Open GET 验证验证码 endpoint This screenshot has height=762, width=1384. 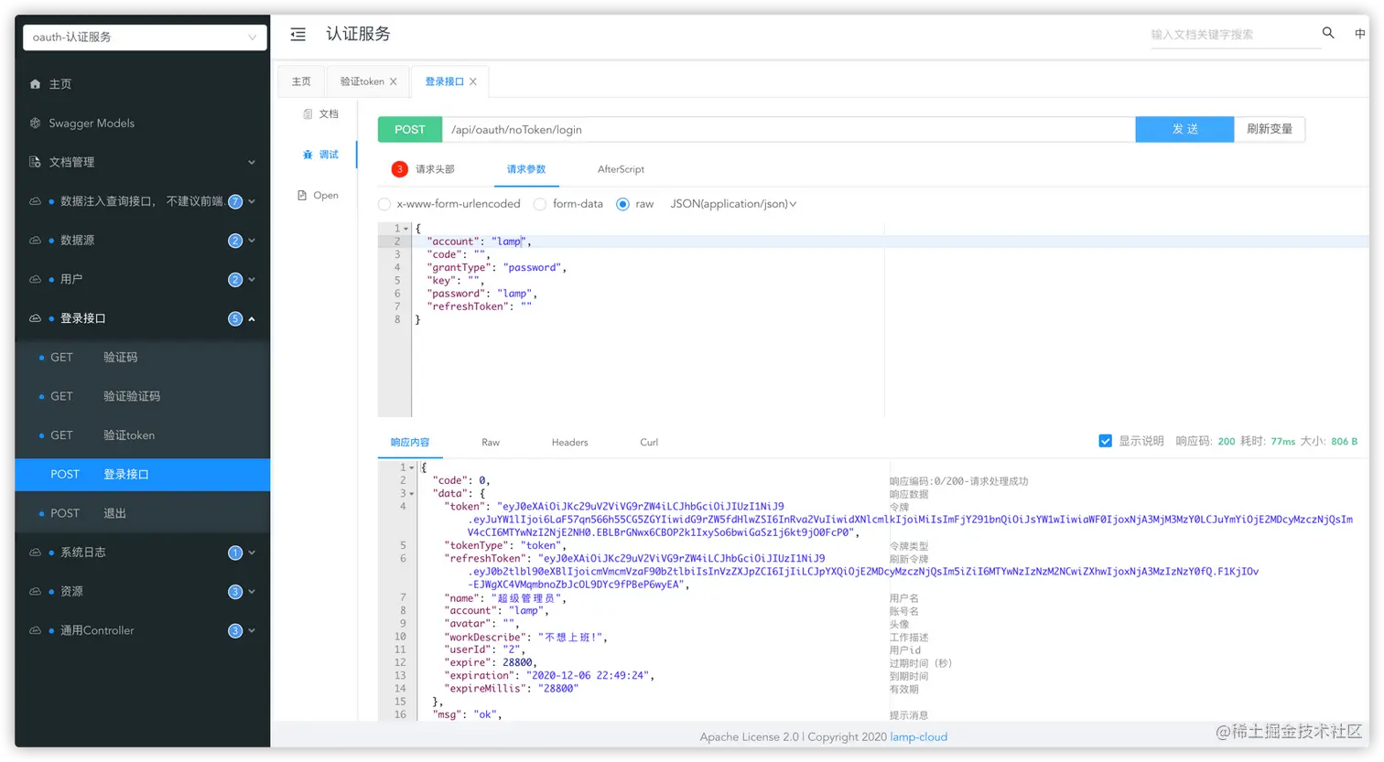coord(143,396)
